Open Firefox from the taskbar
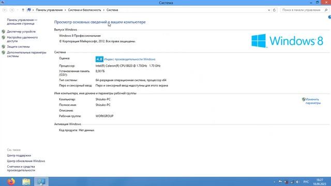The height and width of the screenshot is (186, 331). pos(11,181)
